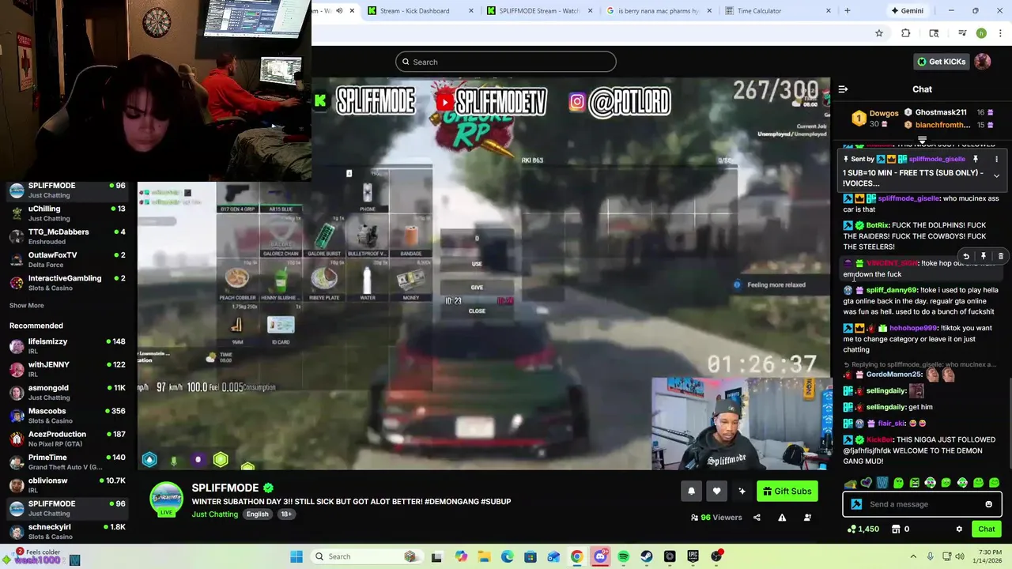1012x569 pixels.
Task: Collapse the chat panel arrow icon
Action: (843, 89)
